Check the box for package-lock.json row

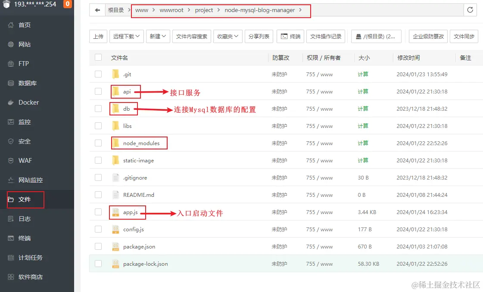click(98, 264)
